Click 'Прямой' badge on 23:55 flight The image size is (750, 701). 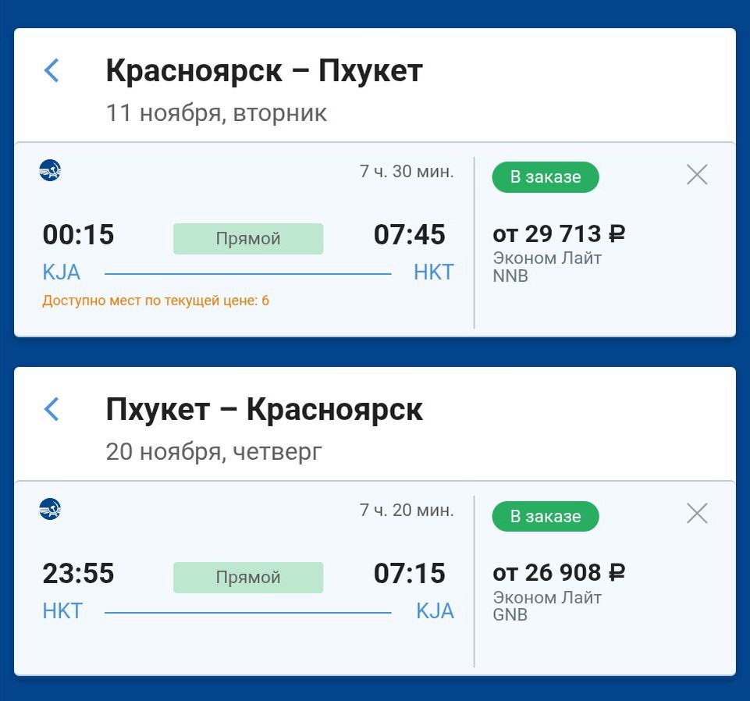click(248, 578)
